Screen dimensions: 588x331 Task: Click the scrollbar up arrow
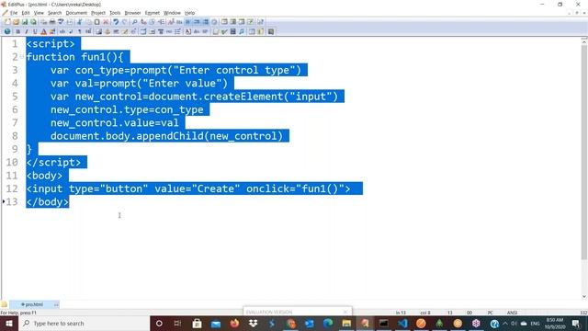[584, 41]
